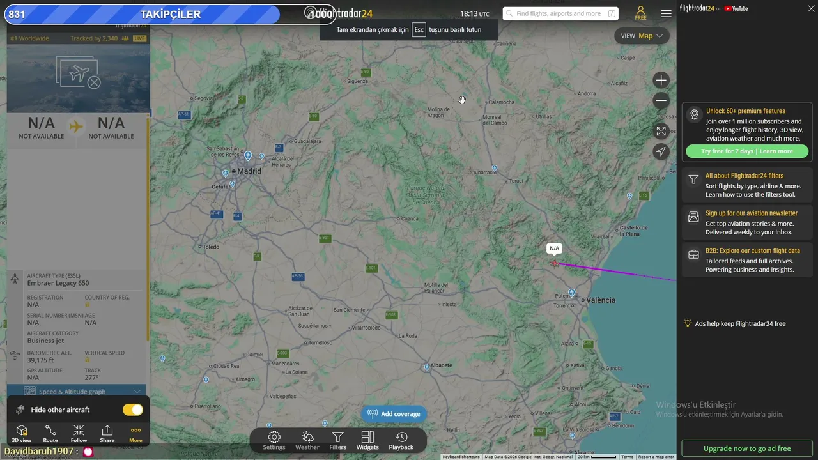Click Try free for 7 days button
818x460 pixels.
click(747, 151)
